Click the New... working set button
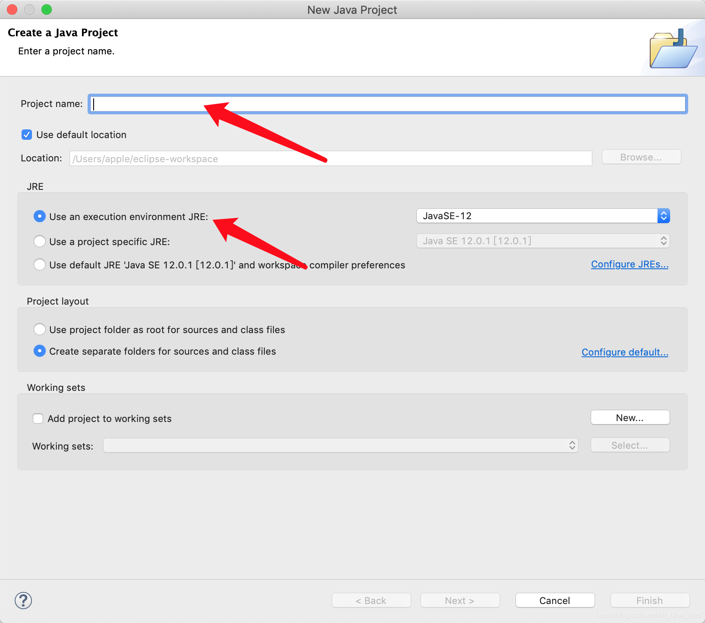This screenshot has height=623, width=705. click(630, 418)
